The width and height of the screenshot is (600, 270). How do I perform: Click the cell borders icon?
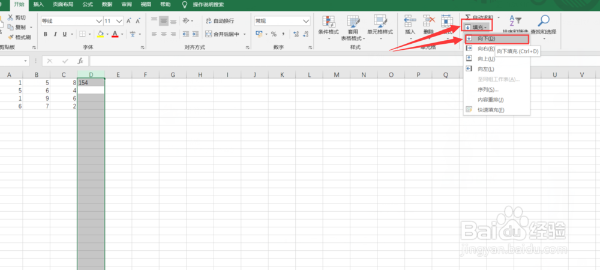(x=83, y=34)
